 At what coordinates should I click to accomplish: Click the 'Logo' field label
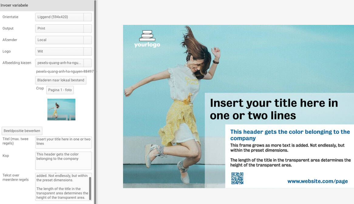pos(7,52)
